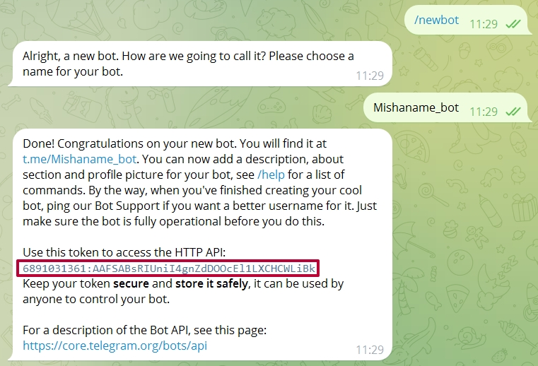Open the core.telegram.org/bots/api link
Image resolution: width=538 pixels, height=366 pixels.
click(115, 346)
